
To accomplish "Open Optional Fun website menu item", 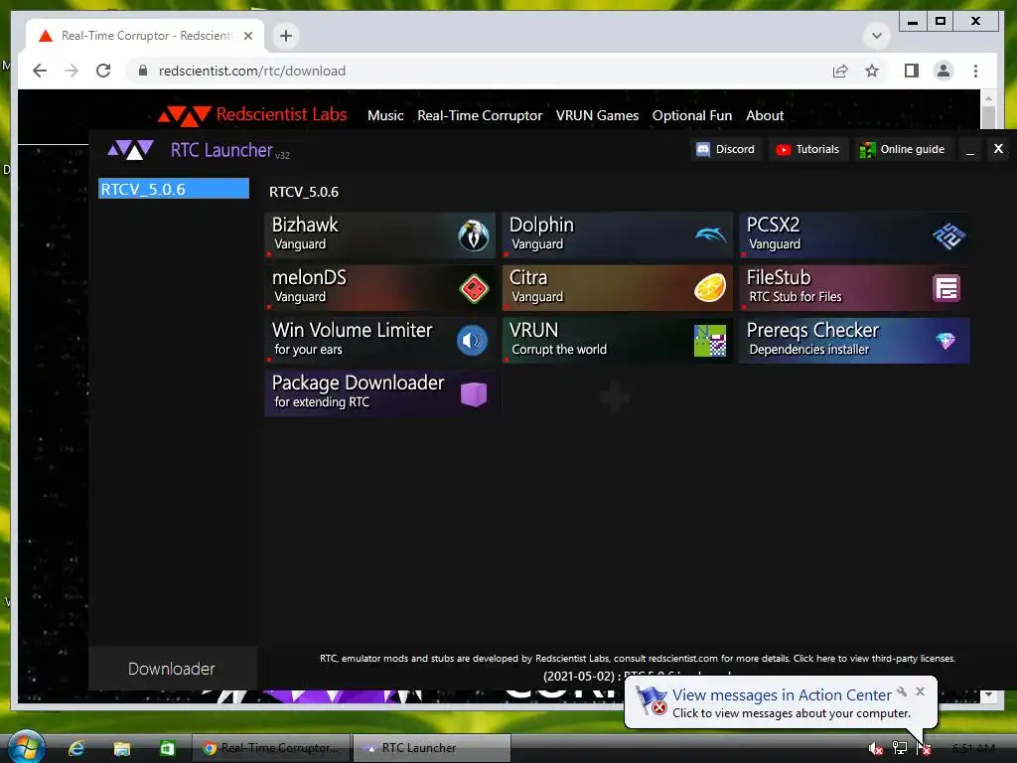I will click(692, 115).
